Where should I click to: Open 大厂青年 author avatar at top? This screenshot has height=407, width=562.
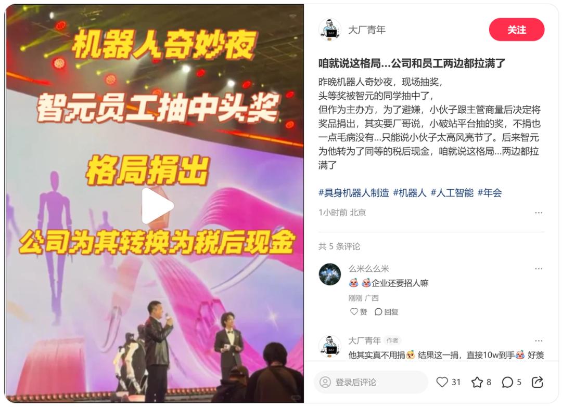point(330,30)
